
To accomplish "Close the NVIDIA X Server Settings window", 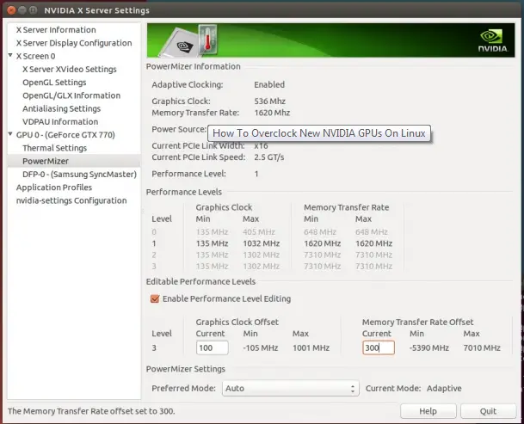I will [11, 10].
